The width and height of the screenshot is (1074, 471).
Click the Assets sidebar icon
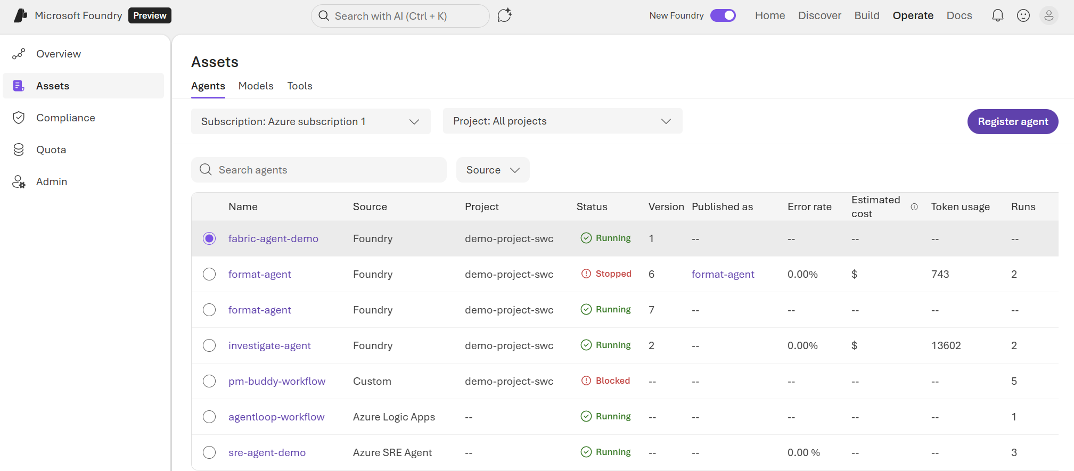(19, 86)
